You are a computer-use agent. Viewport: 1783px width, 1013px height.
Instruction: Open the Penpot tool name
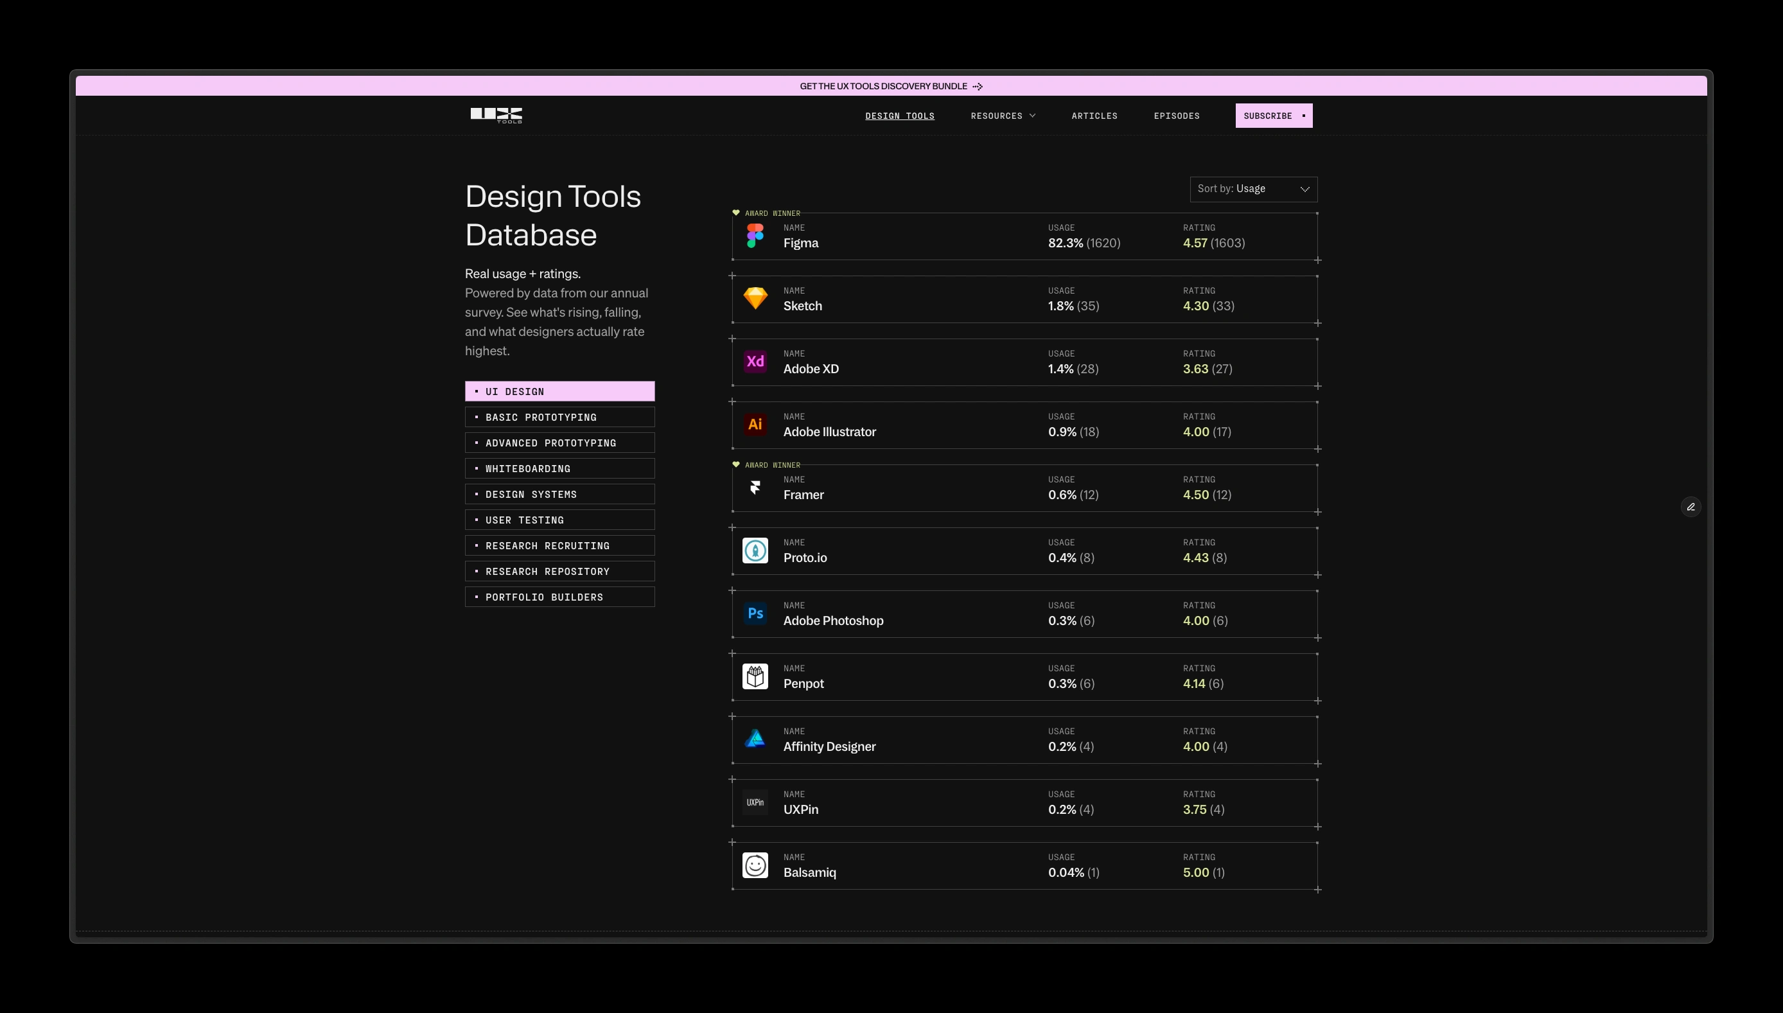[x=804, y=684]
